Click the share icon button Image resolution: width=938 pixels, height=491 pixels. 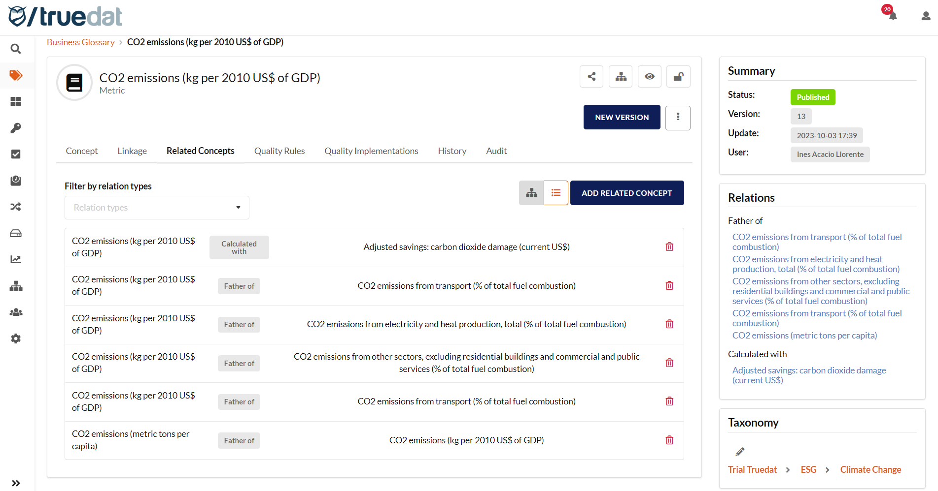pyautogui.click(x=591, y=77)
